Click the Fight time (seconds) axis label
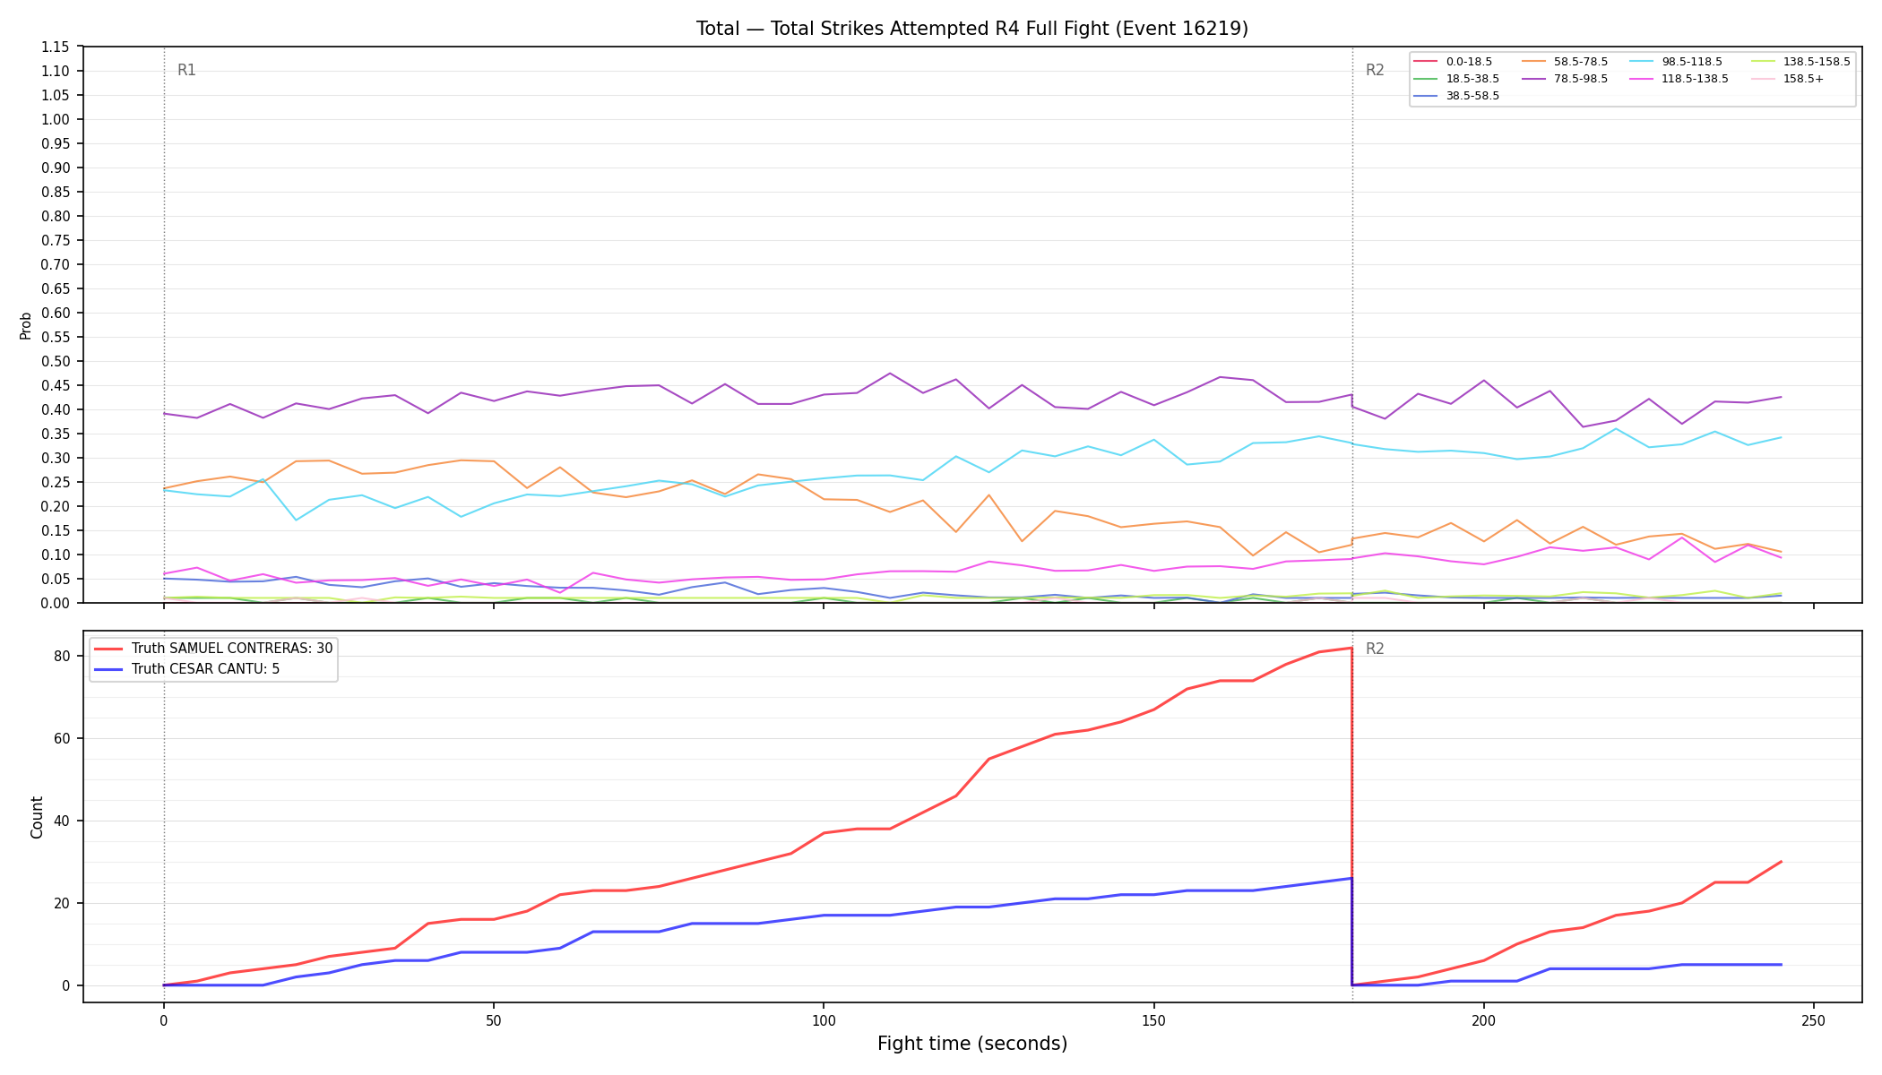The height and width of the screenshot is (1075, 1882). click(972, 1044)
